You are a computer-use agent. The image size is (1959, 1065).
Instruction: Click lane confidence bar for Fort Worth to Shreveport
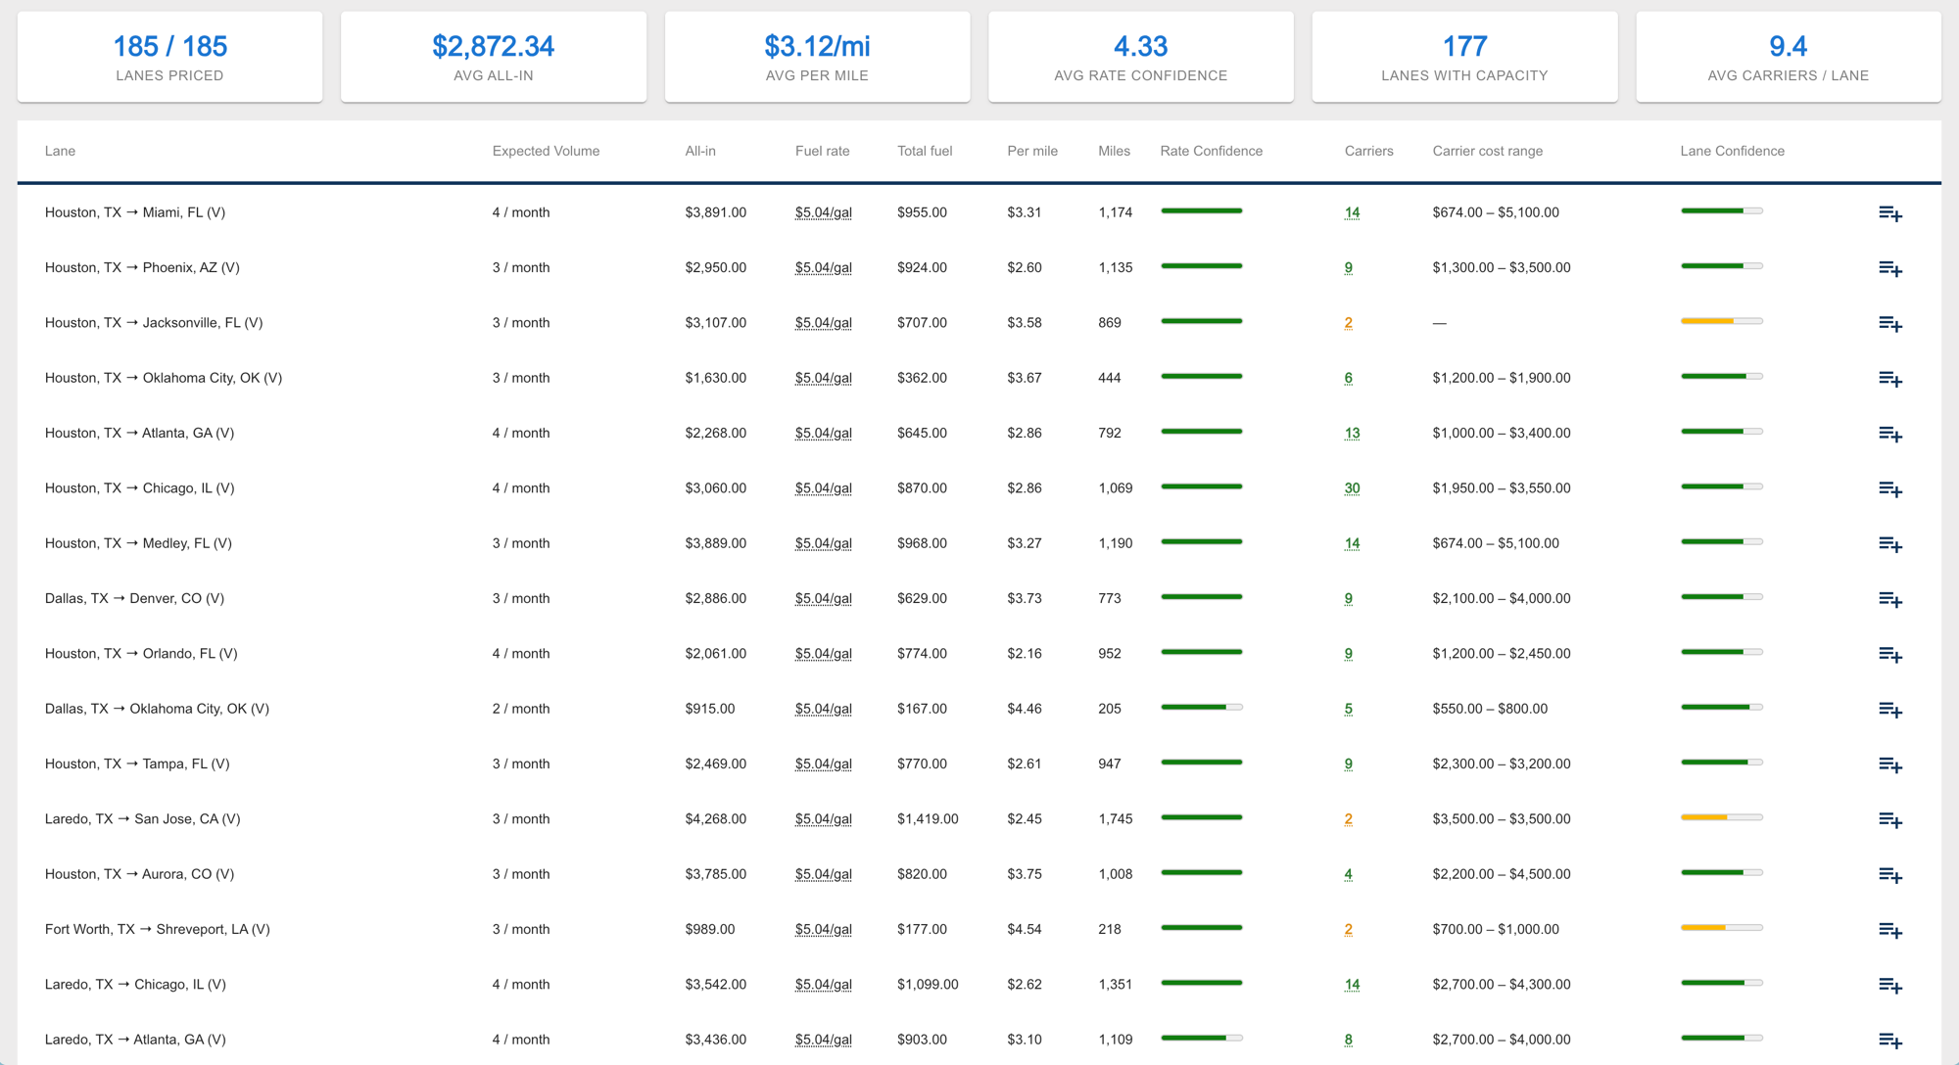click(1722, 927)
